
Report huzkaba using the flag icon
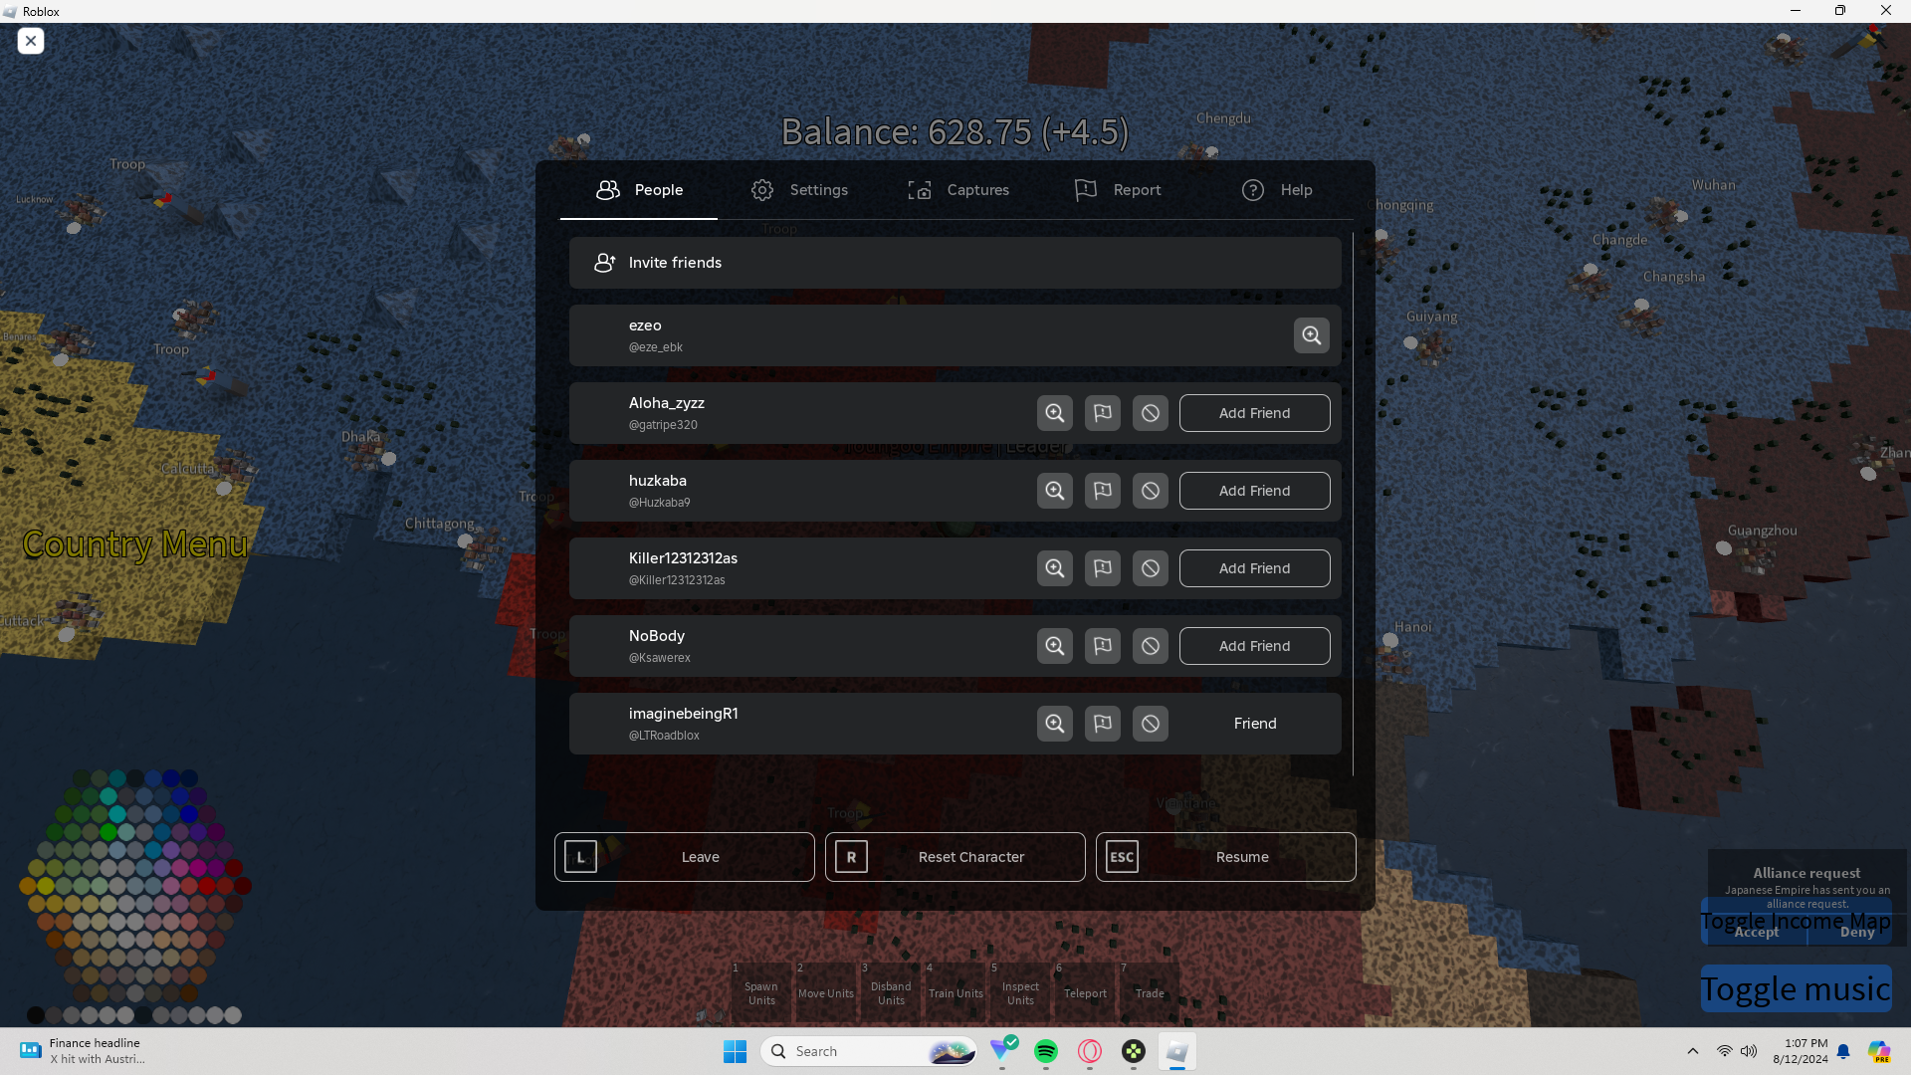click(x=1102, y=491)
